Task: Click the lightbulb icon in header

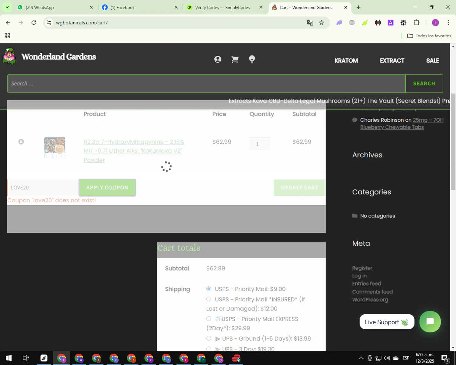Action: pyautogui.click(x=252, y=59)
